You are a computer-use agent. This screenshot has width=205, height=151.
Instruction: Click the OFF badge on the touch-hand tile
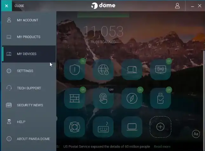pyautogui.click(x=111, y=90)
